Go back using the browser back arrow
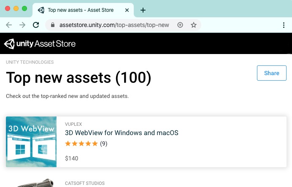Viewport: 292px width, 187px height. 9,25
